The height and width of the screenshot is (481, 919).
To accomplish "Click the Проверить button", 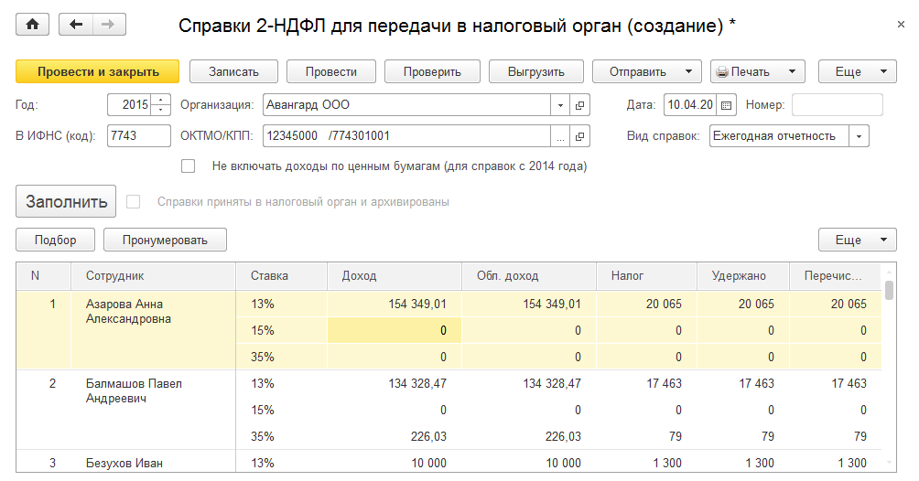I will [x=433, y=71].
